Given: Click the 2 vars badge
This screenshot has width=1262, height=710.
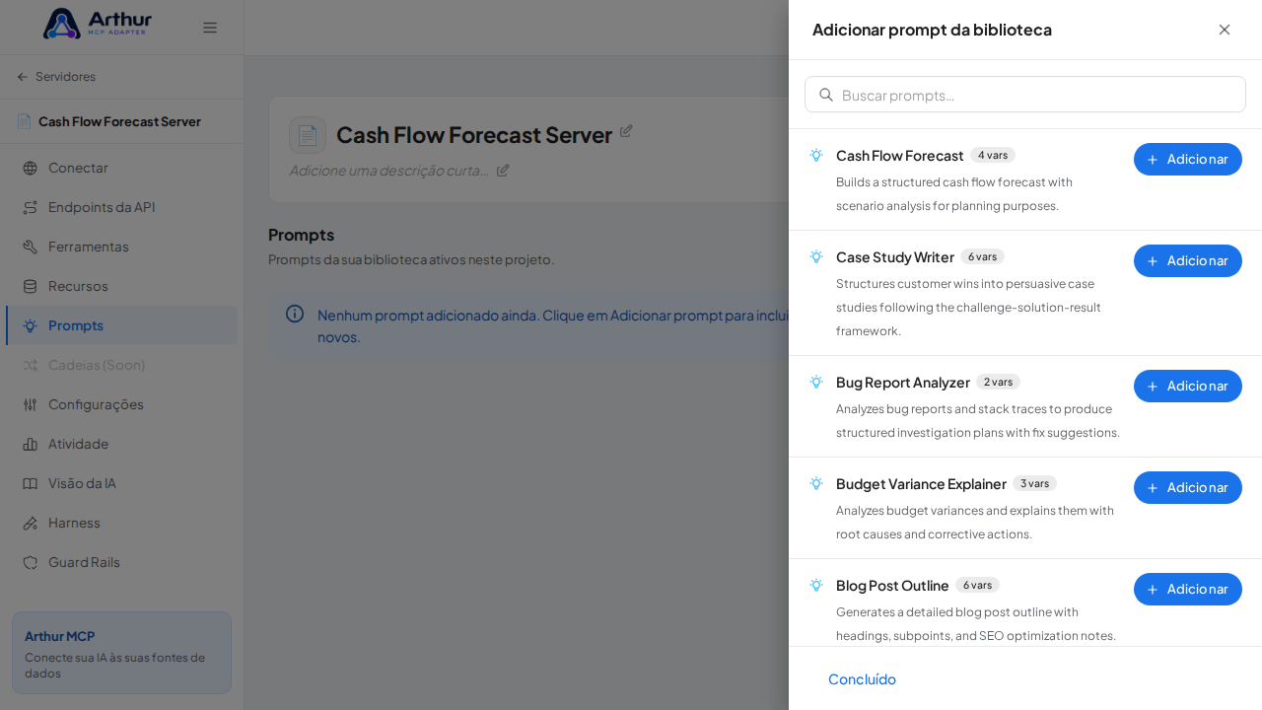Looking at the screenshot, I should click(998, 382).
